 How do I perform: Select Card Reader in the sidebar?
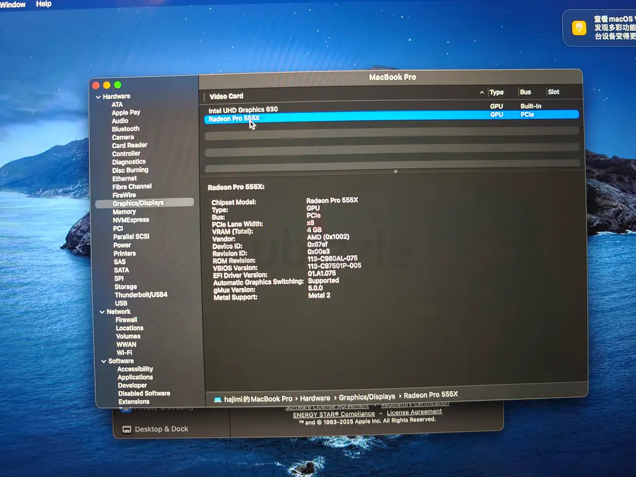tap(130, 145)
